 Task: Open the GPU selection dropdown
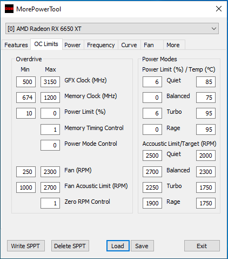112,29
